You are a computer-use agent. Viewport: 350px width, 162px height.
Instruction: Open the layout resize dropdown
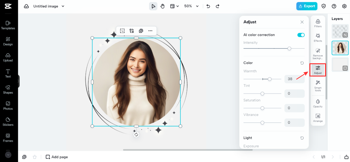coord(175,6)
